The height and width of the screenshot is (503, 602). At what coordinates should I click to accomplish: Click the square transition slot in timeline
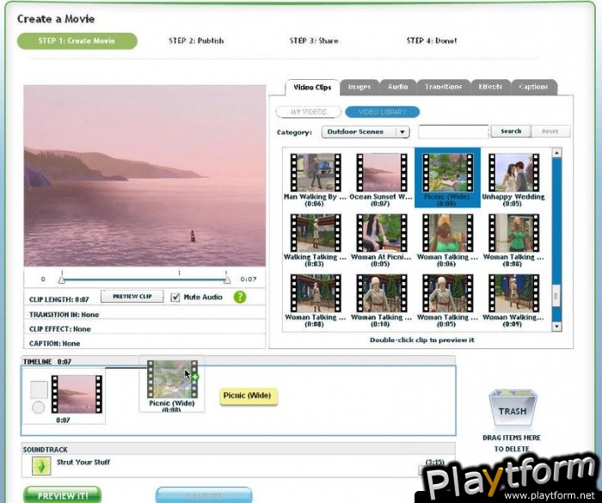[39, 390]
